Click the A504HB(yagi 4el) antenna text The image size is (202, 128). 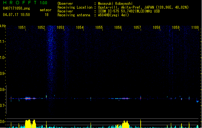coord(113,15)
